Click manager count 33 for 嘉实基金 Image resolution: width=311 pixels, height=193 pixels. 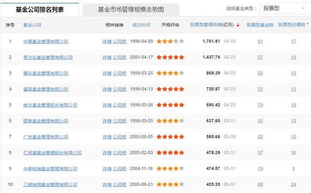[x=294, y=73]
